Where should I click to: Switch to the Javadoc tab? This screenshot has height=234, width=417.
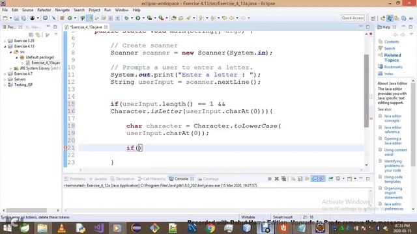click(x=98, y=179)
